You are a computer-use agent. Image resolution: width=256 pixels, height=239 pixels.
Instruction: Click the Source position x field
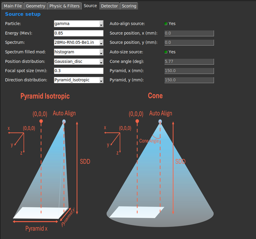coord(189,33)
